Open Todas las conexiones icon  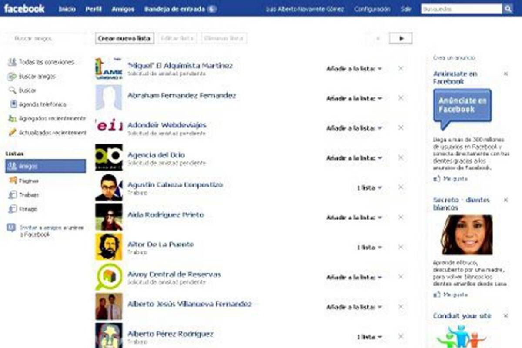point(12,62)
